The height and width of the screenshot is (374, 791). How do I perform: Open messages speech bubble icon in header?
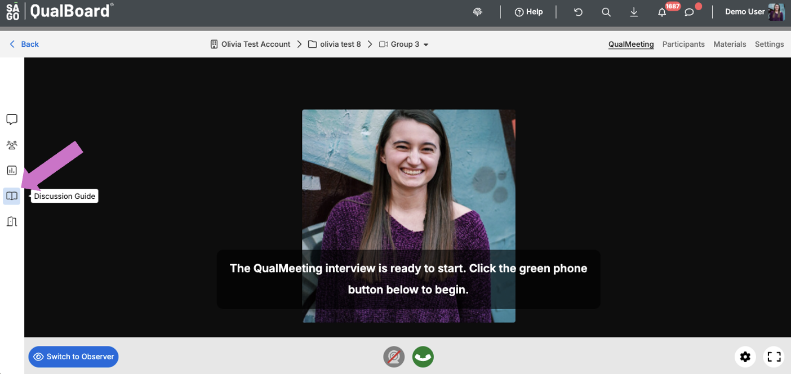click(x=689, y=12)
